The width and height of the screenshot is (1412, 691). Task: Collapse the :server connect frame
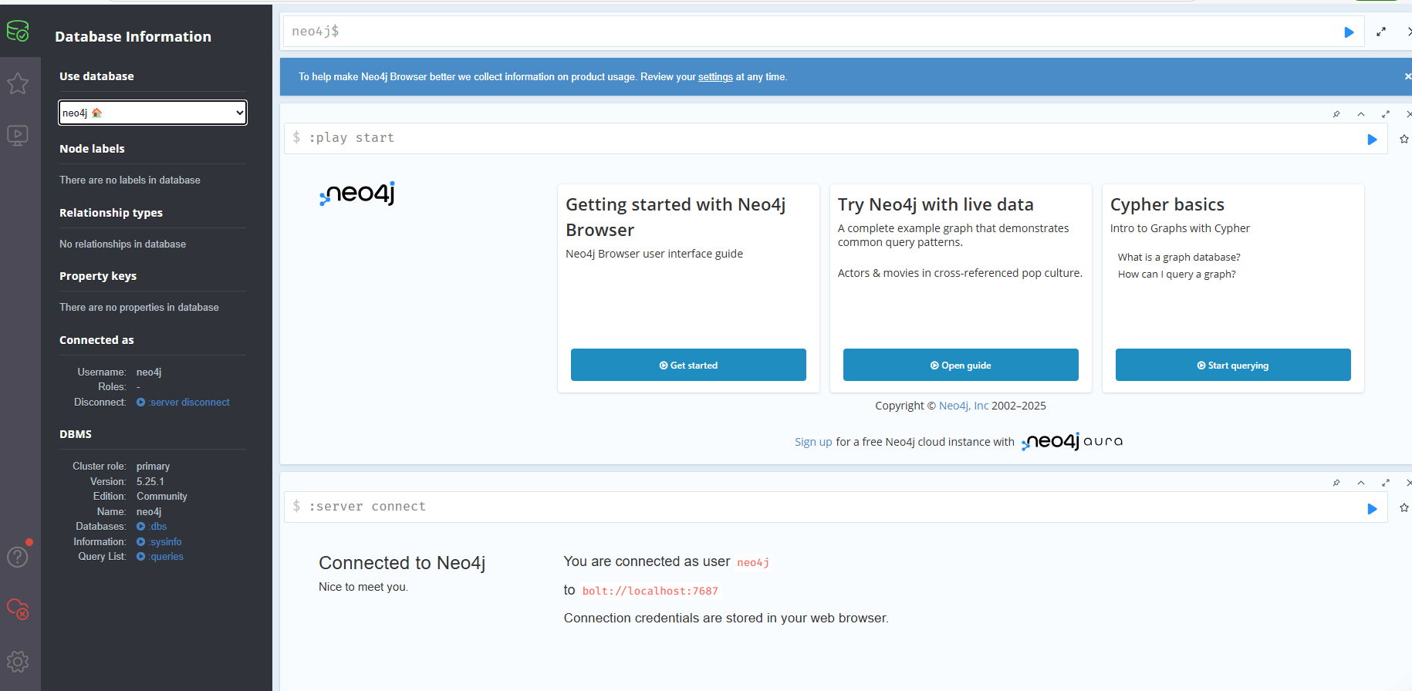1361,483
